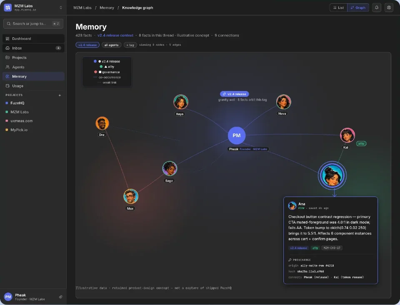Screen dimensions: 400x305
Task: Select the central PM node
Action: point(237,135)
